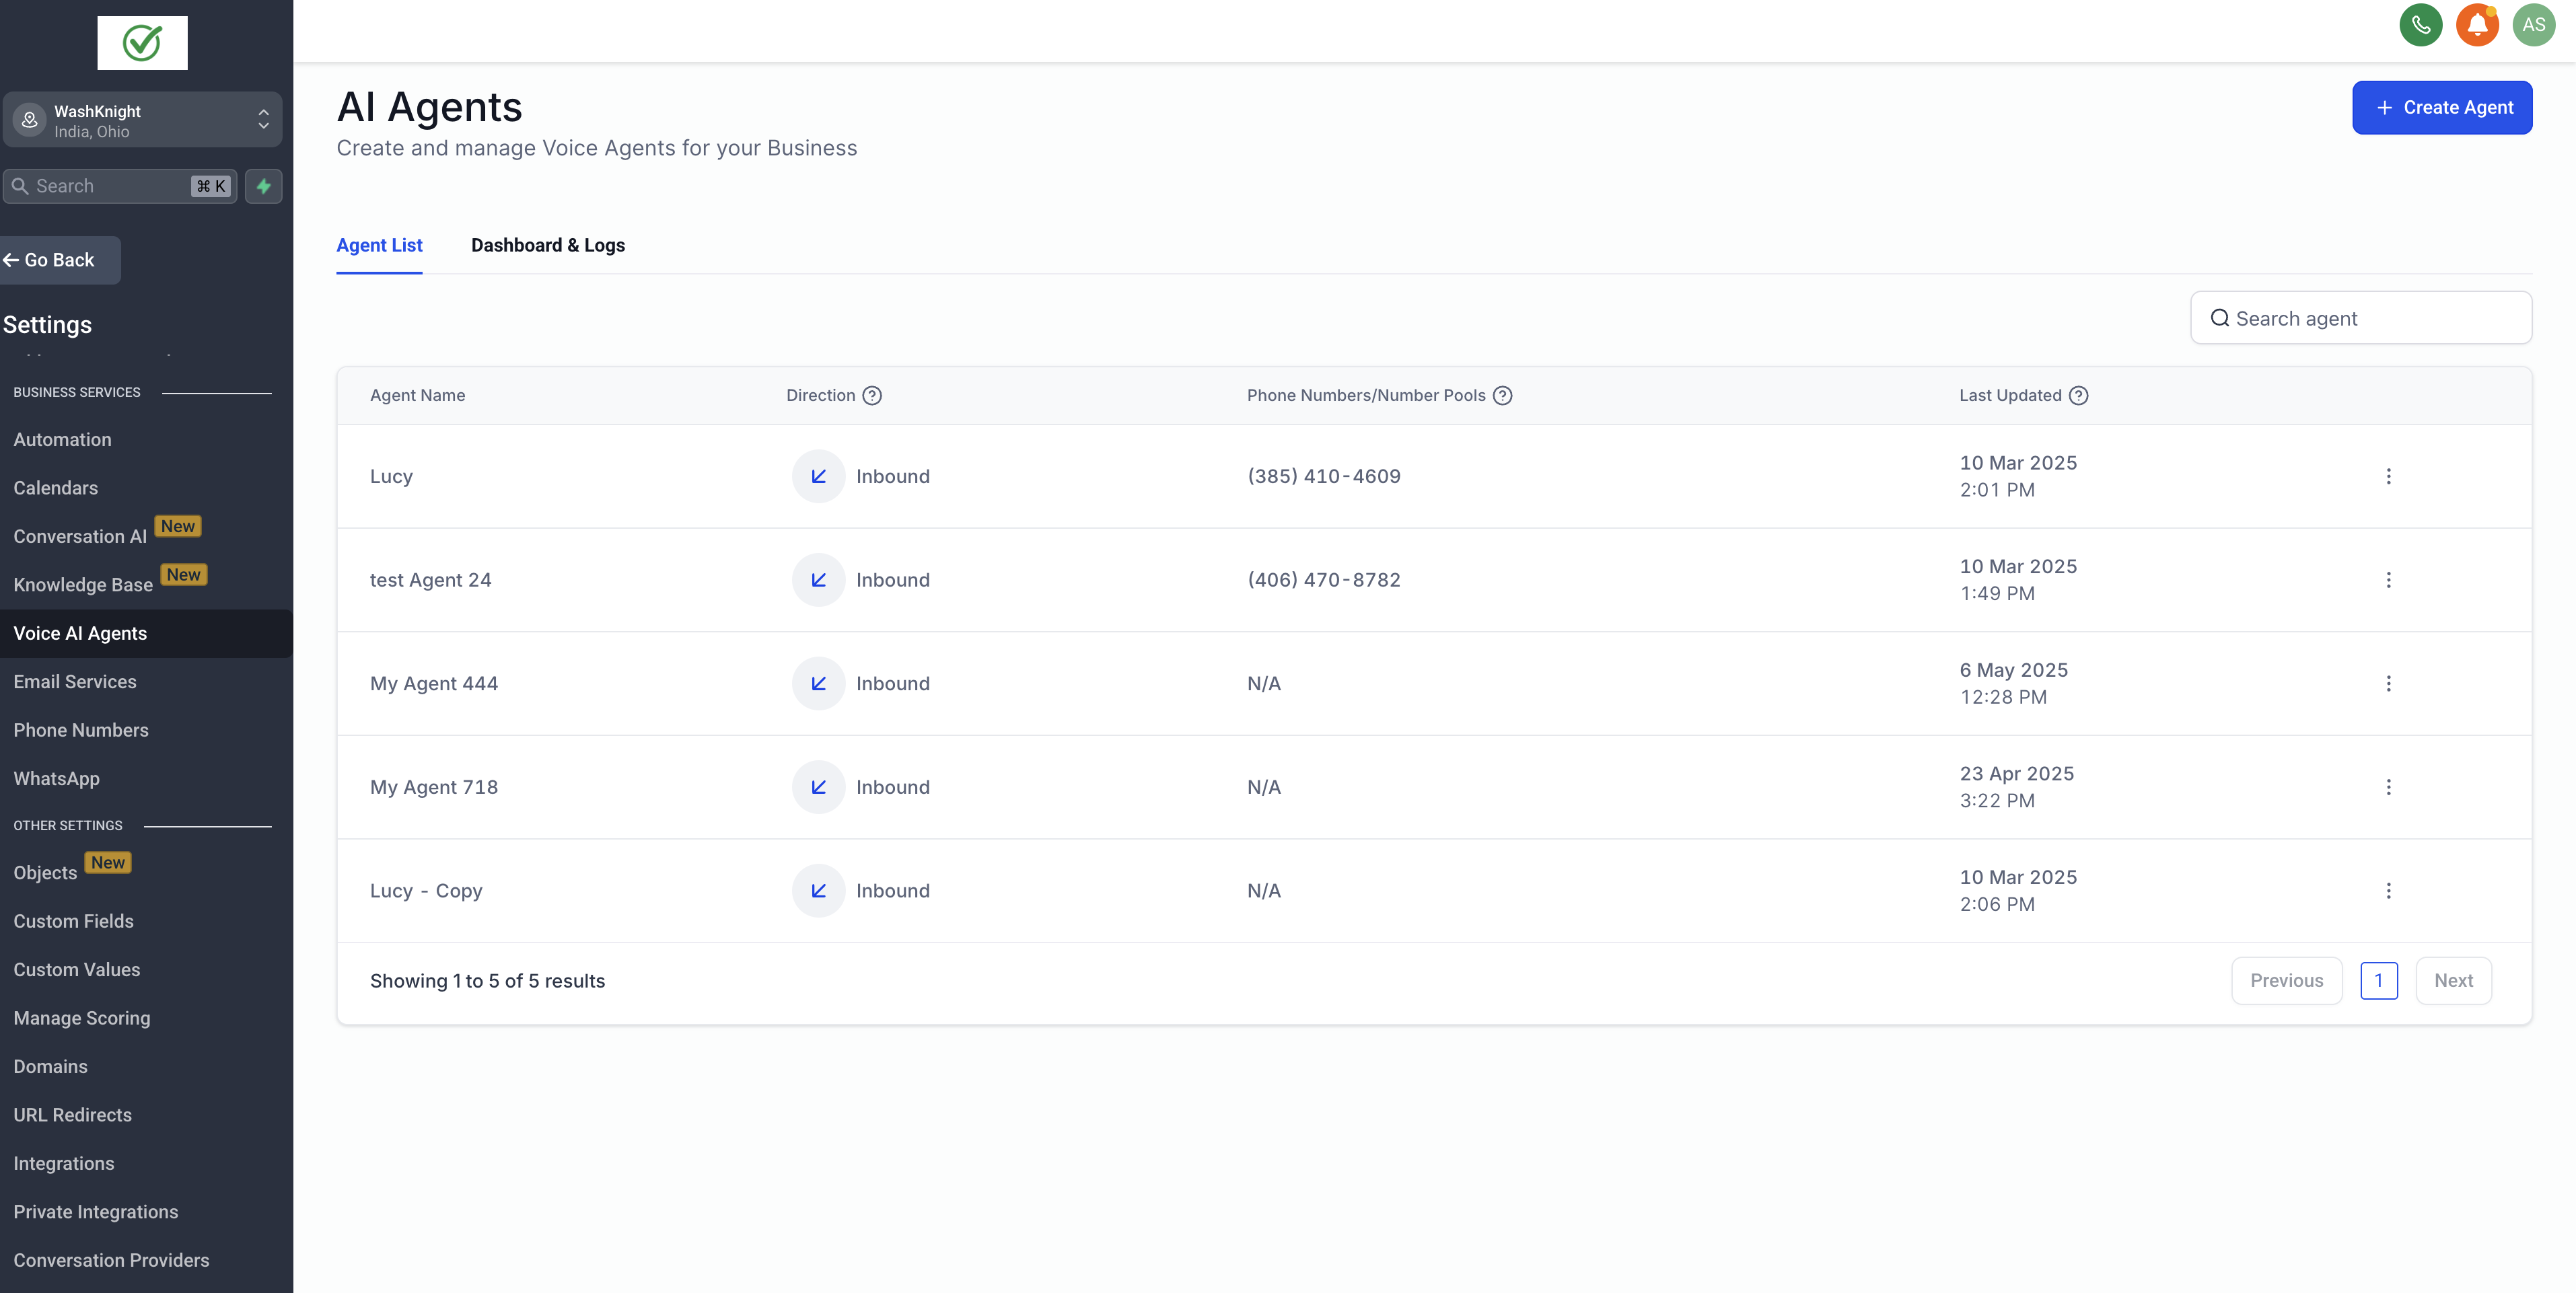Click the AS user avatar
The height and width of the screenshot is (1293, 2576).
click(2533, 25)
